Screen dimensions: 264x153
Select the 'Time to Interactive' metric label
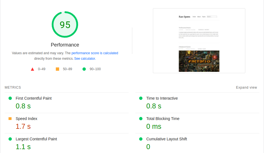(x=162, y=98)
